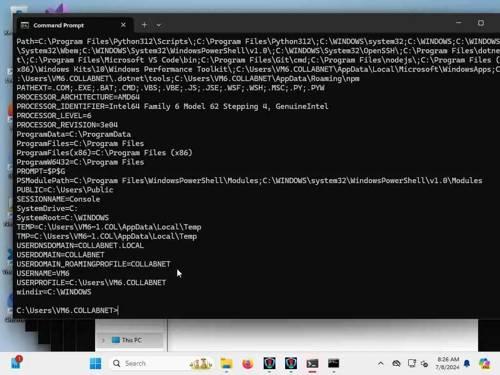
Task: Click the PROCESSOR_ARCHITECTURE=AMD64 line
Action: [78, 97]
